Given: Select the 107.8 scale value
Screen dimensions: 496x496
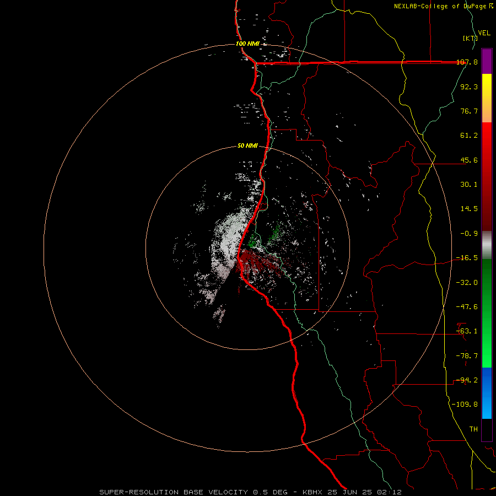Looking at the screenshot, I should 467,62.
